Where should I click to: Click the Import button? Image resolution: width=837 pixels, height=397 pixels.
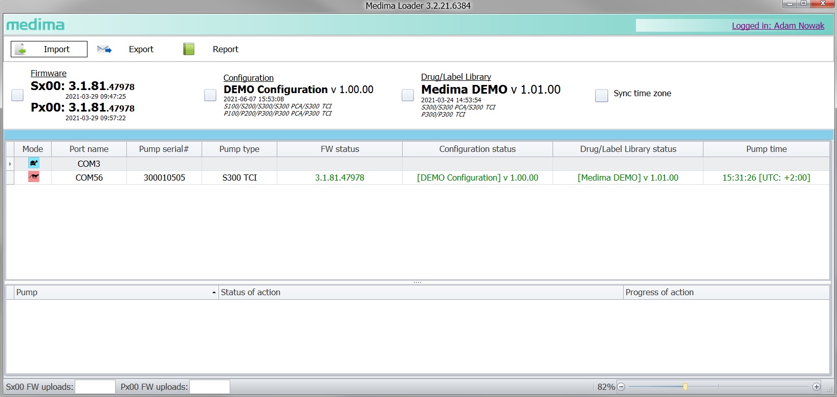pos(49,49)
